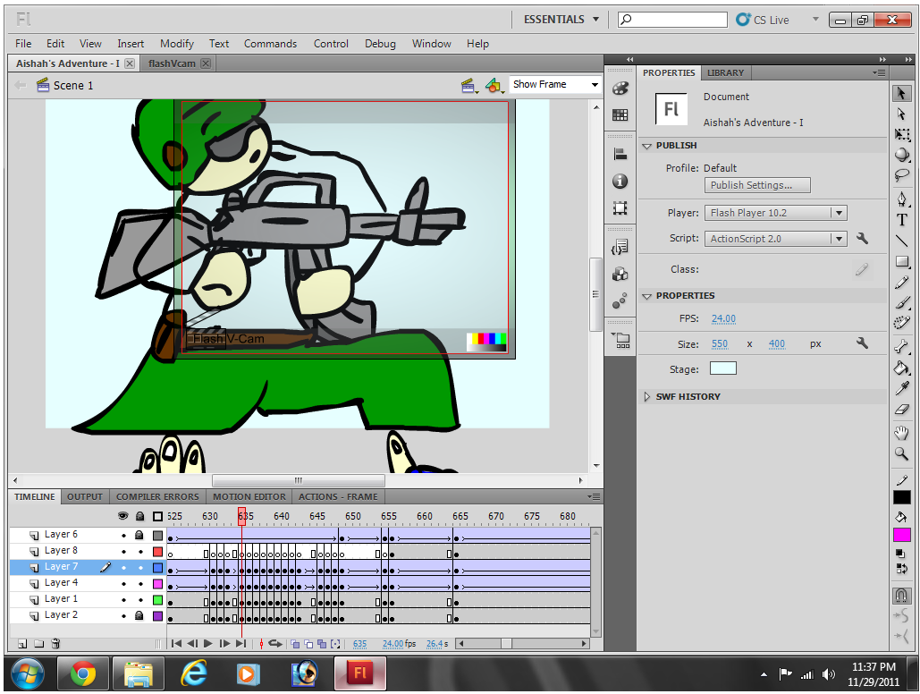
Task: Open the magenta fill color swatch
Action: pos(902,536)
